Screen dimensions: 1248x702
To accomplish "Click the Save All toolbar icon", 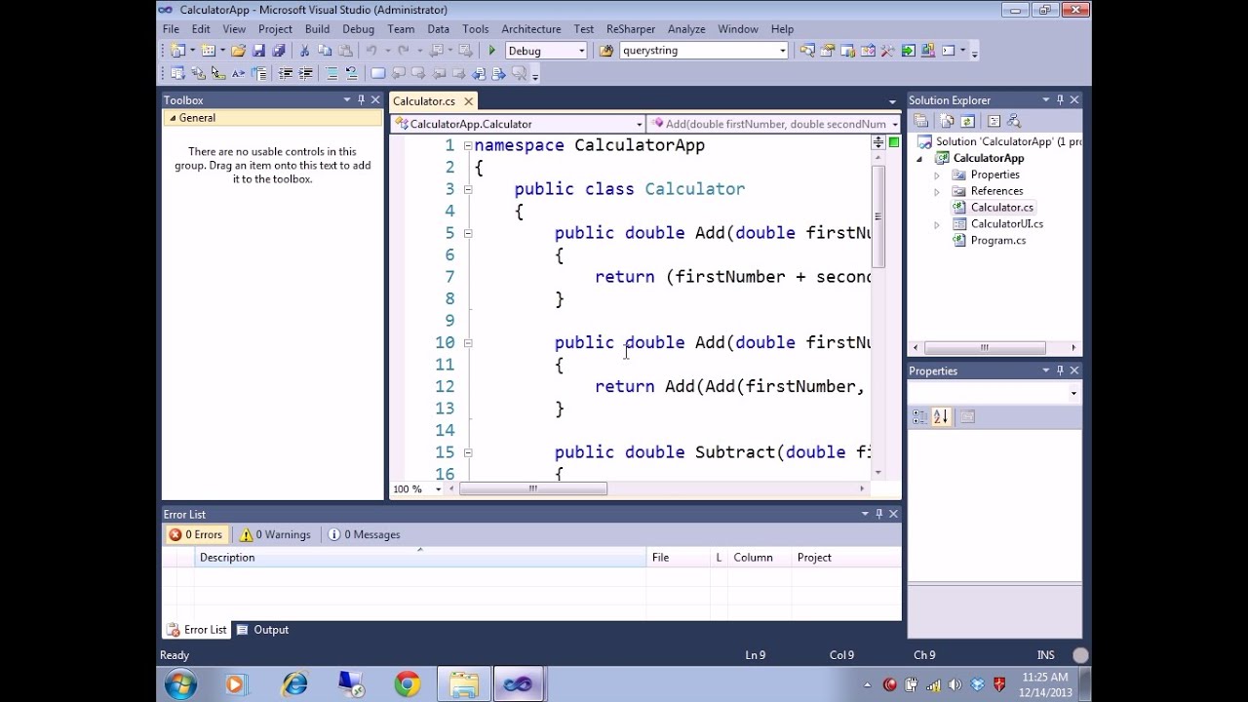I will 279,51.
